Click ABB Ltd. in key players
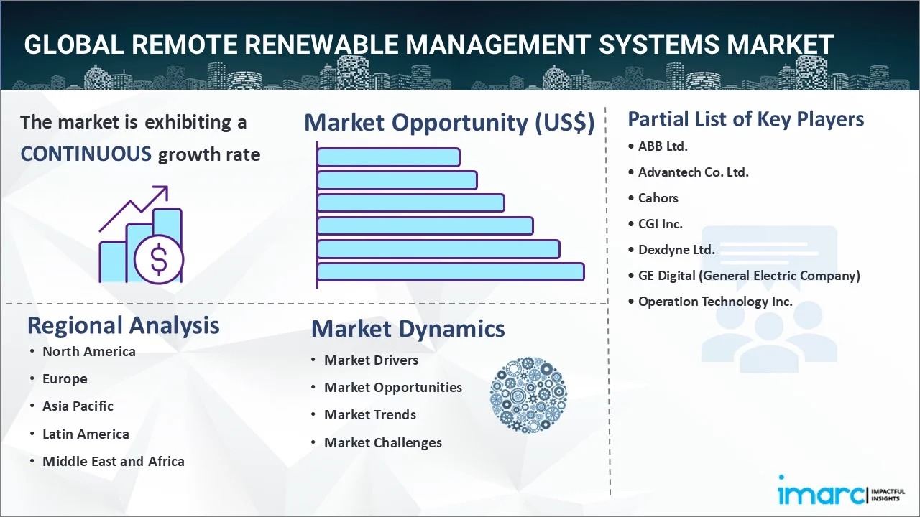 click(x=663, y=146)
